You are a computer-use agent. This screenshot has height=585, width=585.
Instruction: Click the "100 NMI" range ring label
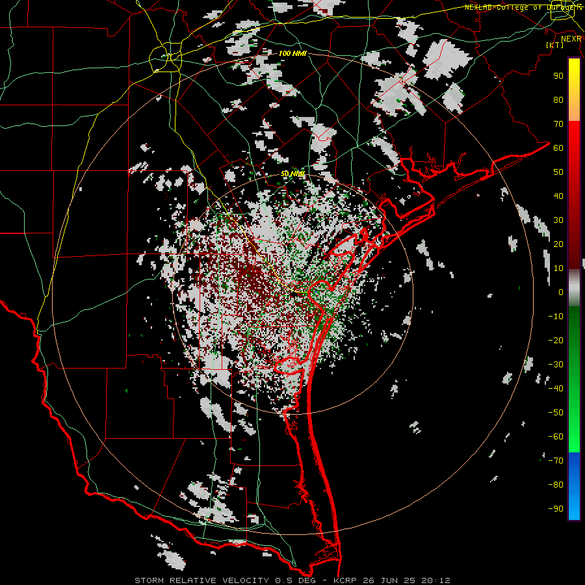point(292,54)
